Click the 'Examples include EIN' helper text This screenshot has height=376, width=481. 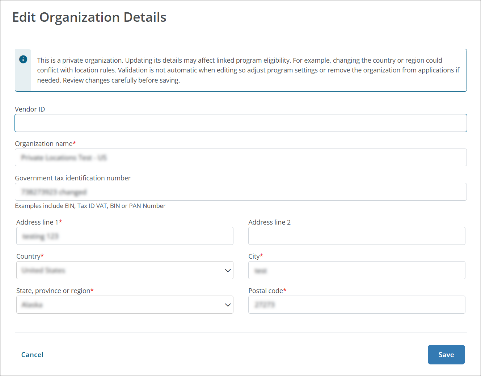coord(90,206)
